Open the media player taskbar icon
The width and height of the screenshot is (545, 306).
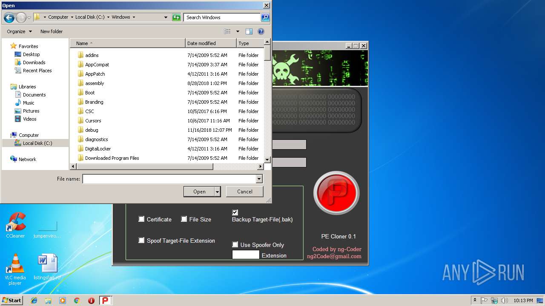[x=63, y=300]
